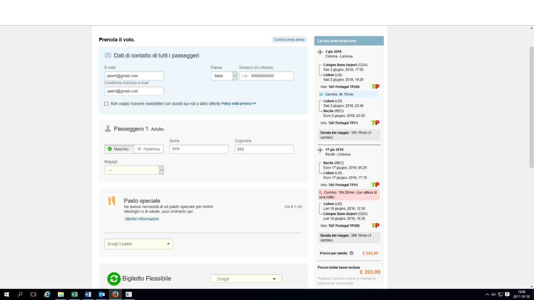Click TAP logo next to flight TP13
The height and width of the screenshot is (300, 534).
coord(375,123)
